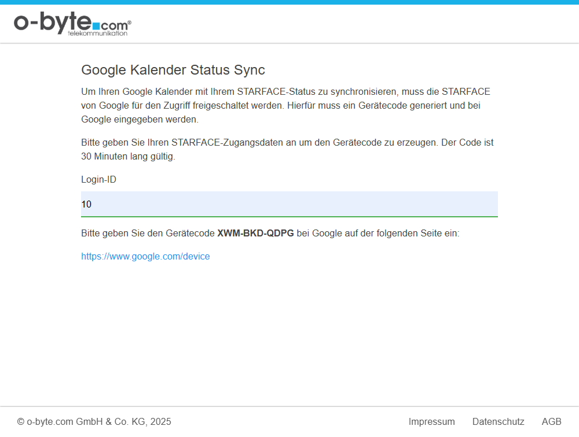Screen dimensions: 579x437
Task: Click the value "10" in Login-ID field
Action: tap(86, 204)
